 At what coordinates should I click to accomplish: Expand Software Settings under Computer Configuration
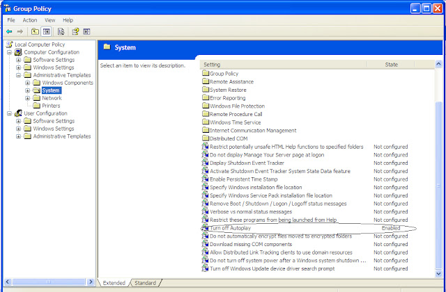click(19, 60)
